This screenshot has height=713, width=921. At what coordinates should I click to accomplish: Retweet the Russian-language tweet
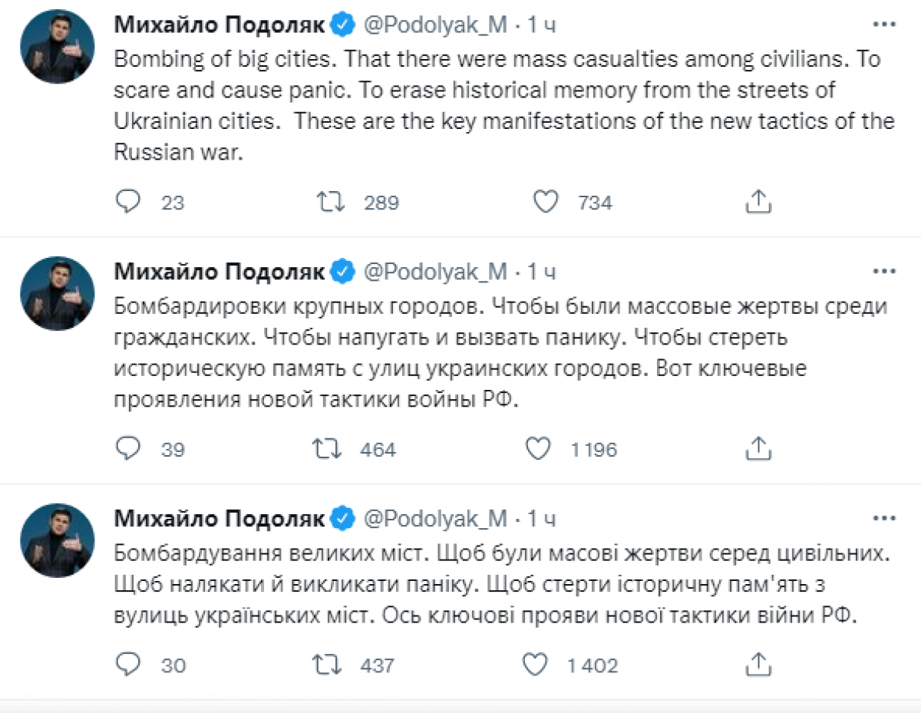330,449
